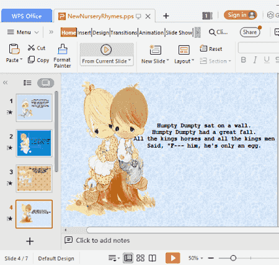The image size is (279, 265).
Task: Reset the slide formatting
Action: tap(211, 49)
